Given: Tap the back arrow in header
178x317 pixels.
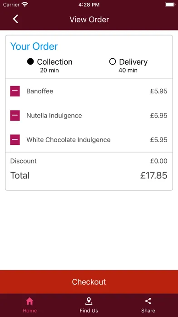Looking at the screenshot, I should [15, 19].
